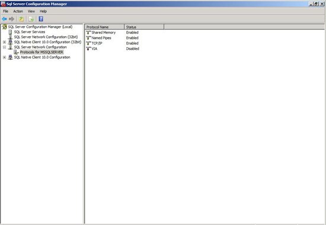
Task: Select SQL Native Client 10.0 Configuration item
Action: pos(42,57)
